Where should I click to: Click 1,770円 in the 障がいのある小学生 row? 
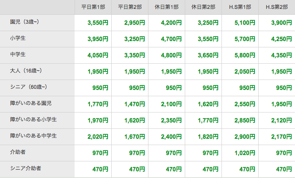click(208, 120)
